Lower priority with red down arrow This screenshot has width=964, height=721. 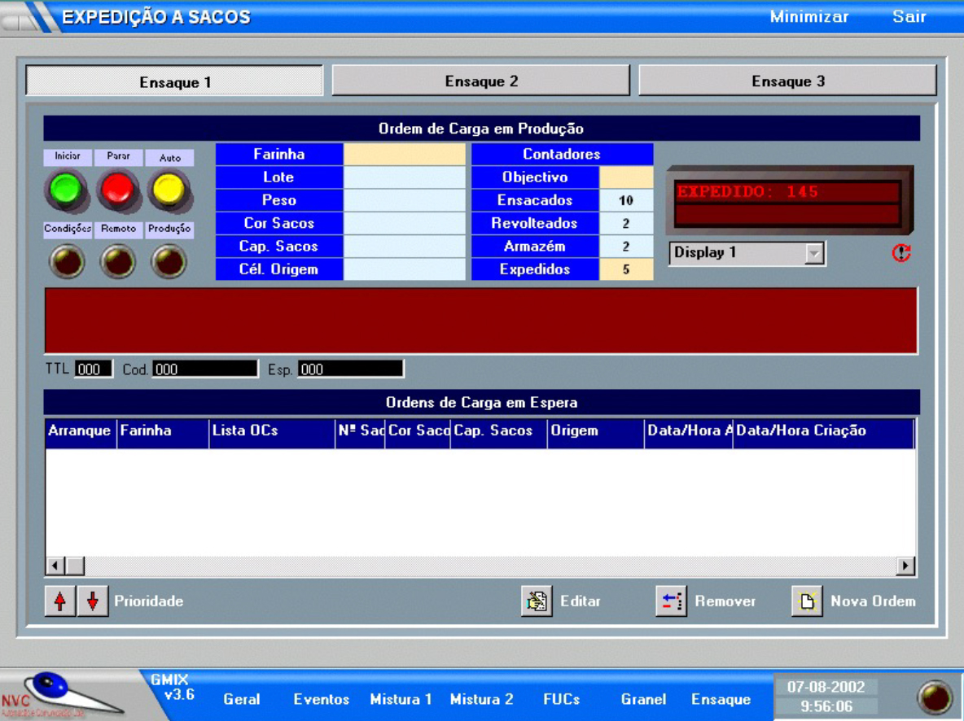[x=93, y=602]
